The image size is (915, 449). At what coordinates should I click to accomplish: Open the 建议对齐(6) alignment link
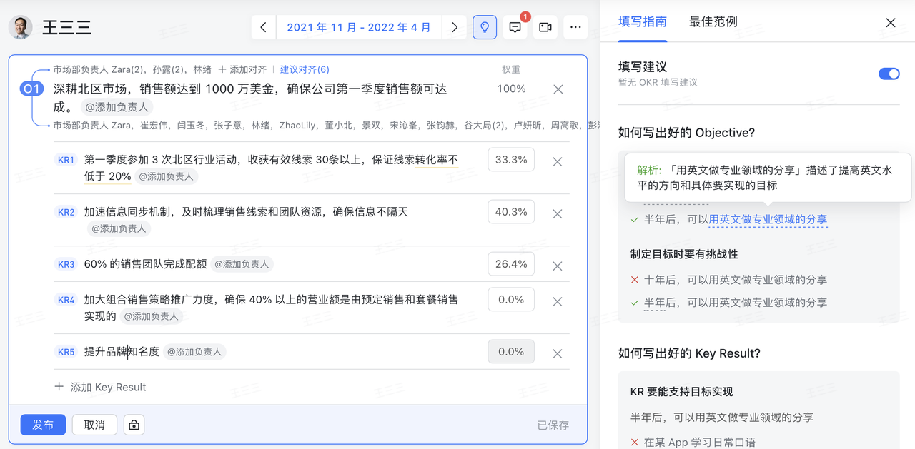pyautogui.click(x=304, y=69)
